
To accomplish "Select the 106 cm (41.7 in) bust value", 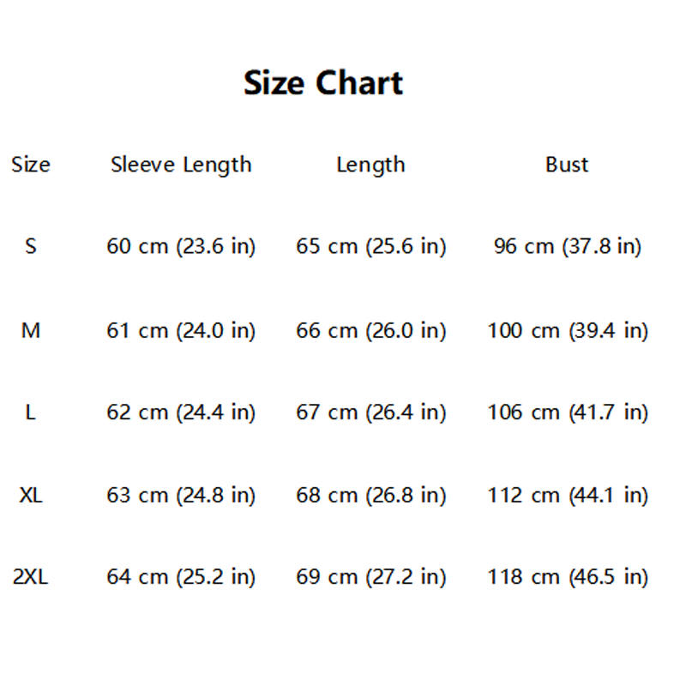I will [567, 412].
